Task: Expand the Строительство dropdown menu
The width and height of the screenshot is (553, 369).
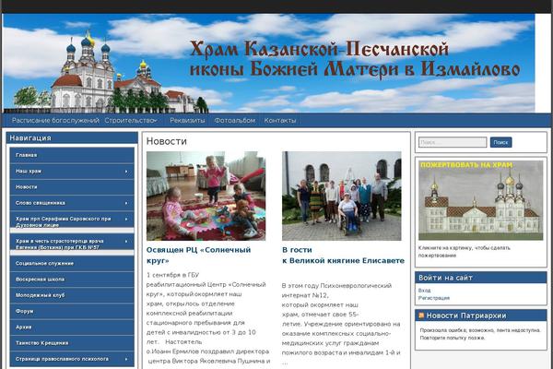Action: [x=131, y=121]
